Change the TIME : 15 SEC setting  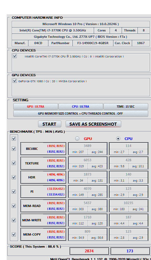pos(126,106)
